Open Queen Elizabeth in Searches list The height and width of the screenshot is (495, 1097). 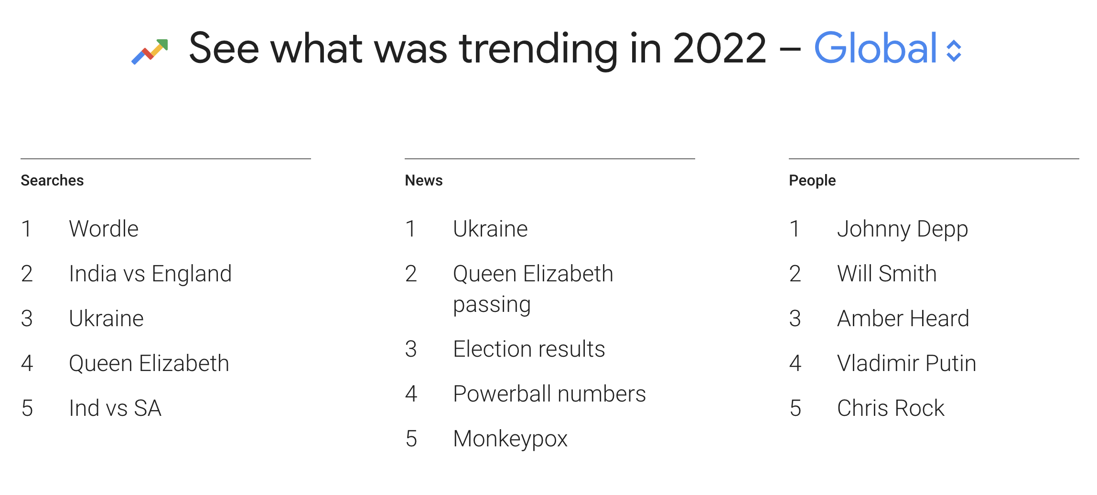coord(149,363)
